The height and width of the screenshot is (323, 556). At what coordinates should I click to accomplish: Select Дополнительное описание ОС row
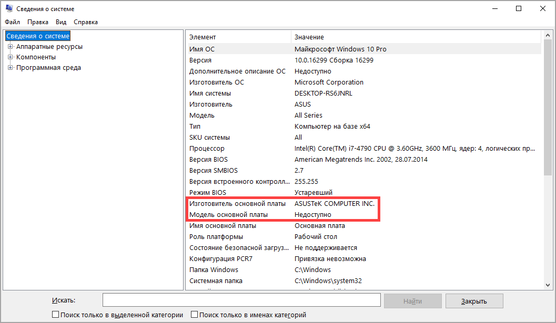pos(364,71)
